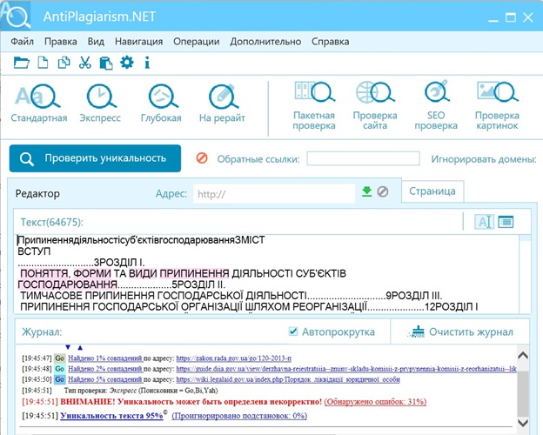Copy text using the copy toolbar icon
This screenshot has width=543, height=435.
[64, 63]
